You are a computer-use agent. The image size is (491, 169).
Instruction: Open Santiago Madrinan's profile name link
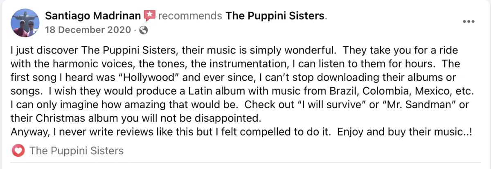tap(94, 16)
